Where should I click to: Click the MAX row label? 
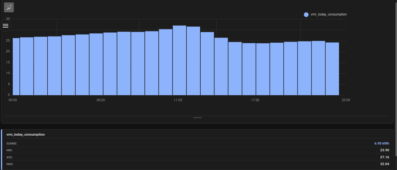click(x=10, y=164)
